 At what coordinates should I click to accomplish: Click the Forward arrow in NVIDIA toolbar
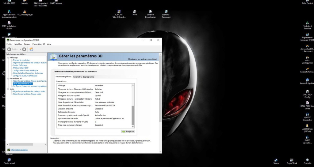[x=24, y=49]
